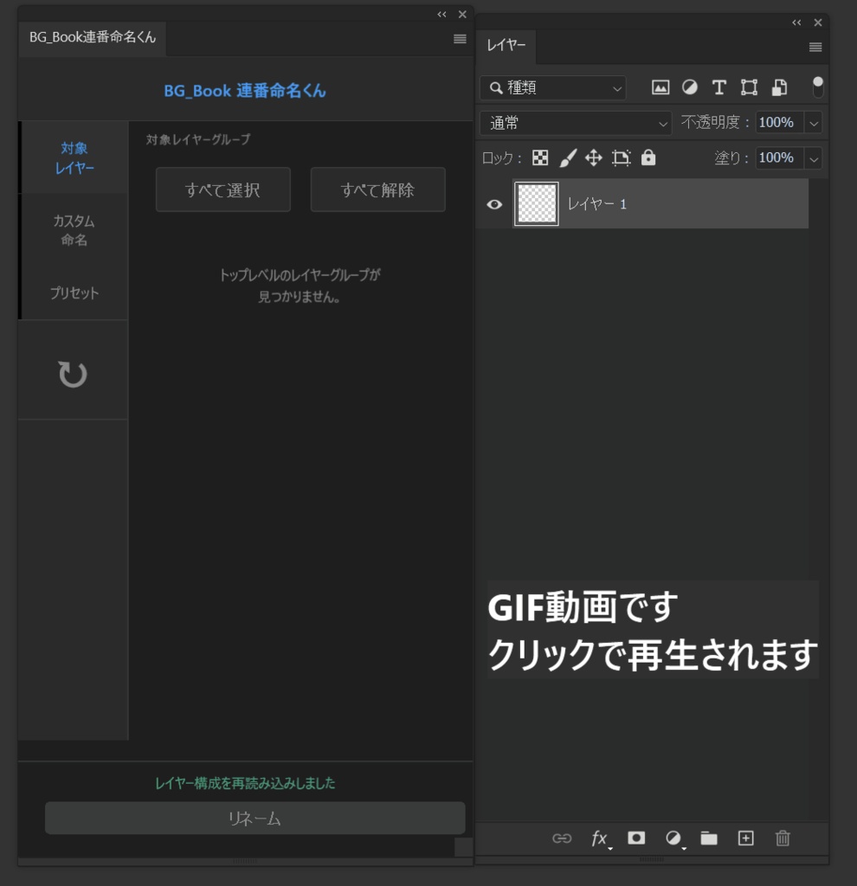Select the レイヤー panel tab
This screenshot has width=857, height=886.
pyautogui.click(x=506, y=45)
